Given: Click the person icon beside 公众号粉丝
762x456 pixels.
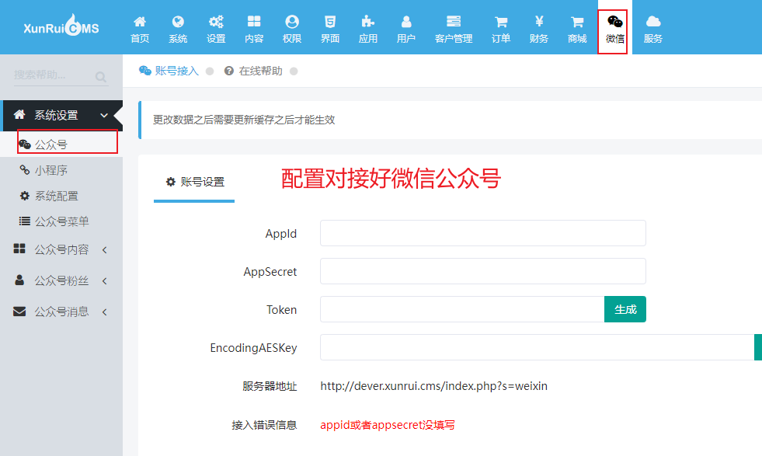Looking at the screenshot, I should click(x=19, y=280).
